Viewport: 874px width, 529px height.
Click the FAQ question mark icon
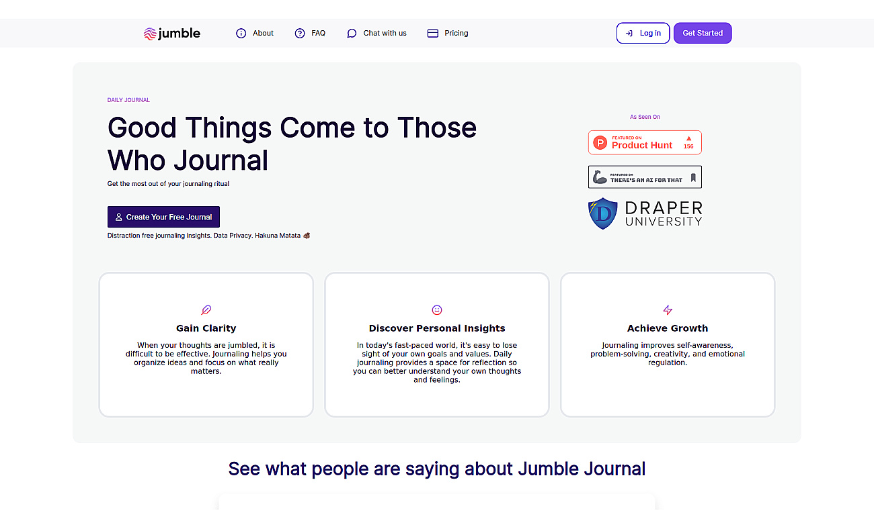(300, 33)
